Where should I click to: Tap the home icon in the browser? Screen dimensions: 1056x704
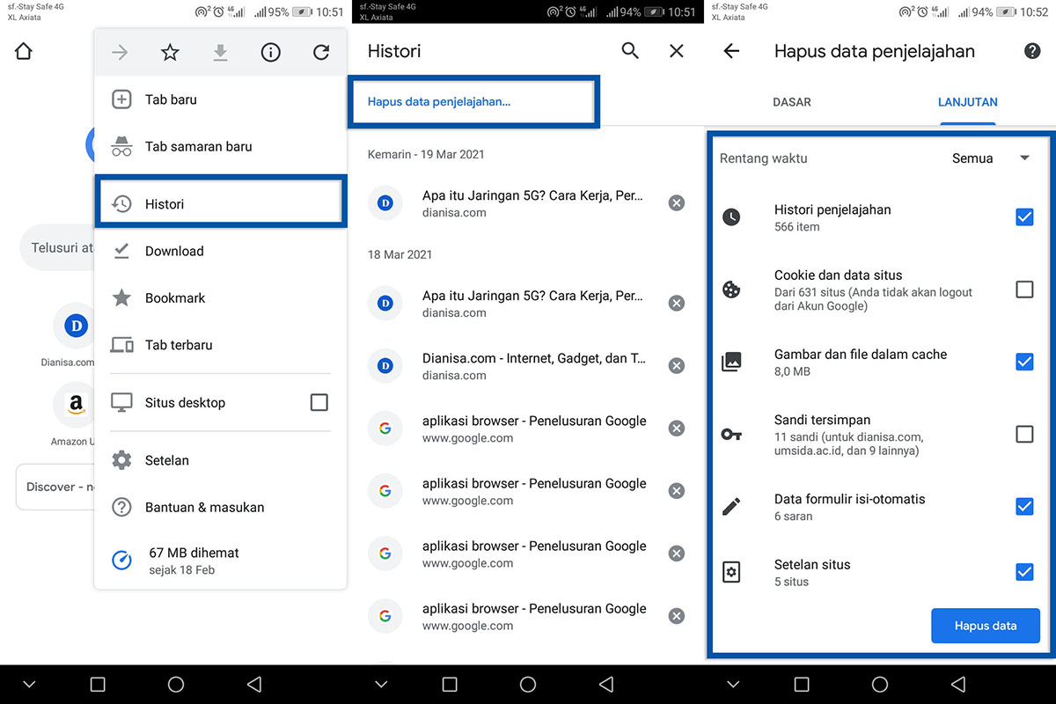[23, 51]
